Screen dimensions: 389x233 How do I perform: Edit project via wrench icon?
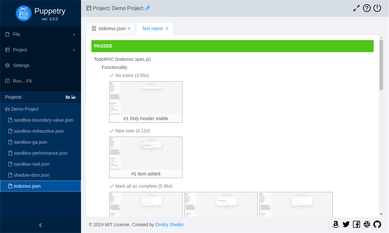click(148, 8)
